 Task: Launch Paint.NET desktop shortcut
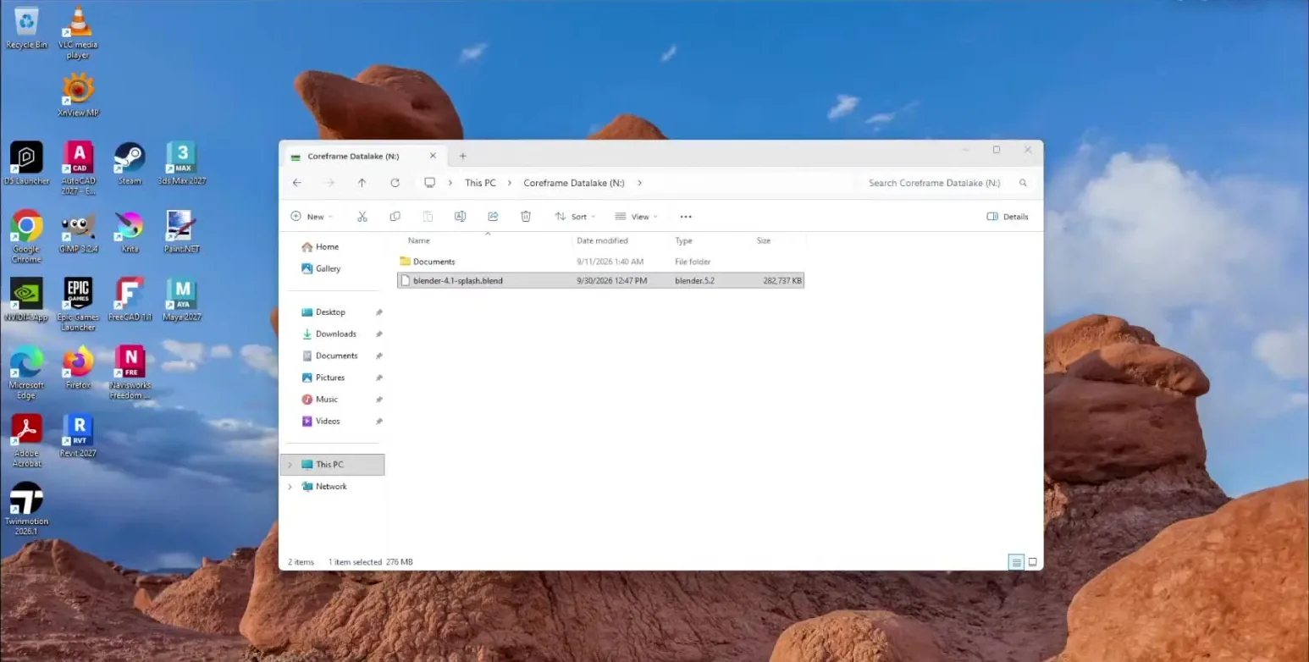pos(181,232)
